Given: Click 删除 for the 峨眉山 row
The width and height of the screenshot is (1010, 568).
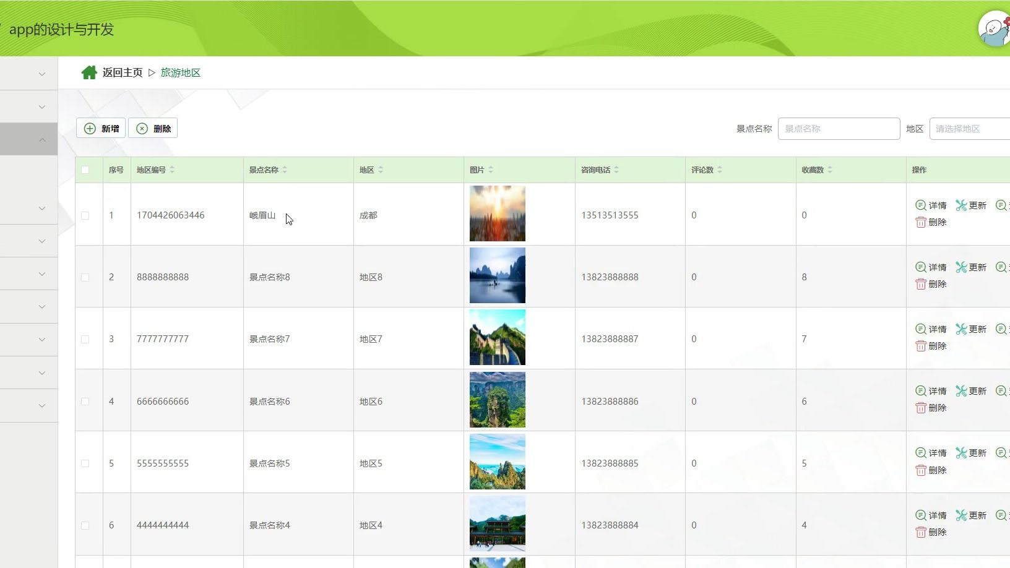Looking at the screenshot, I should point(931,222).
